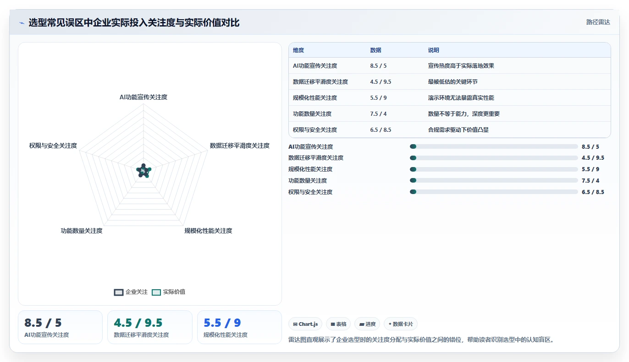Click the 规模化性能关注度 progress bar
Viewport: 629px width, 362px height.
point(494,169)
